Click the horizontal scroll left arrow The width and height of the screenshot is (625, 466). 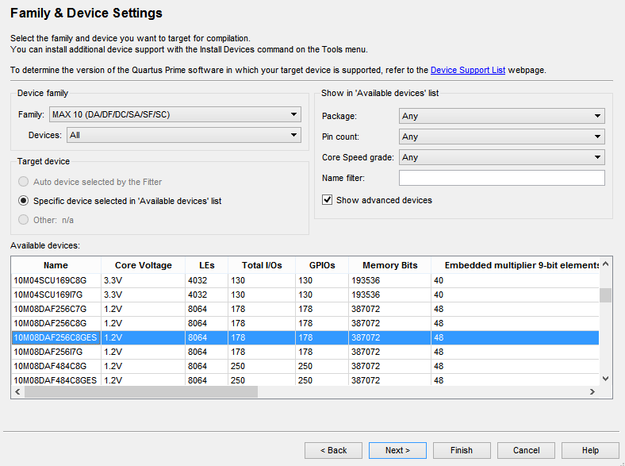click(x=17, y=392)
